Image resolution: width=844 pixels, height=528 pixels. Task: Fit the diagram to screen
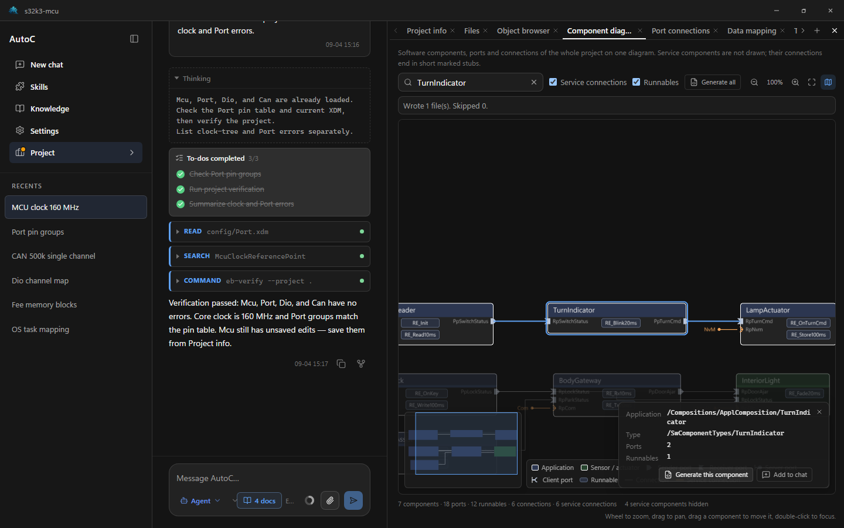(812, 82)
